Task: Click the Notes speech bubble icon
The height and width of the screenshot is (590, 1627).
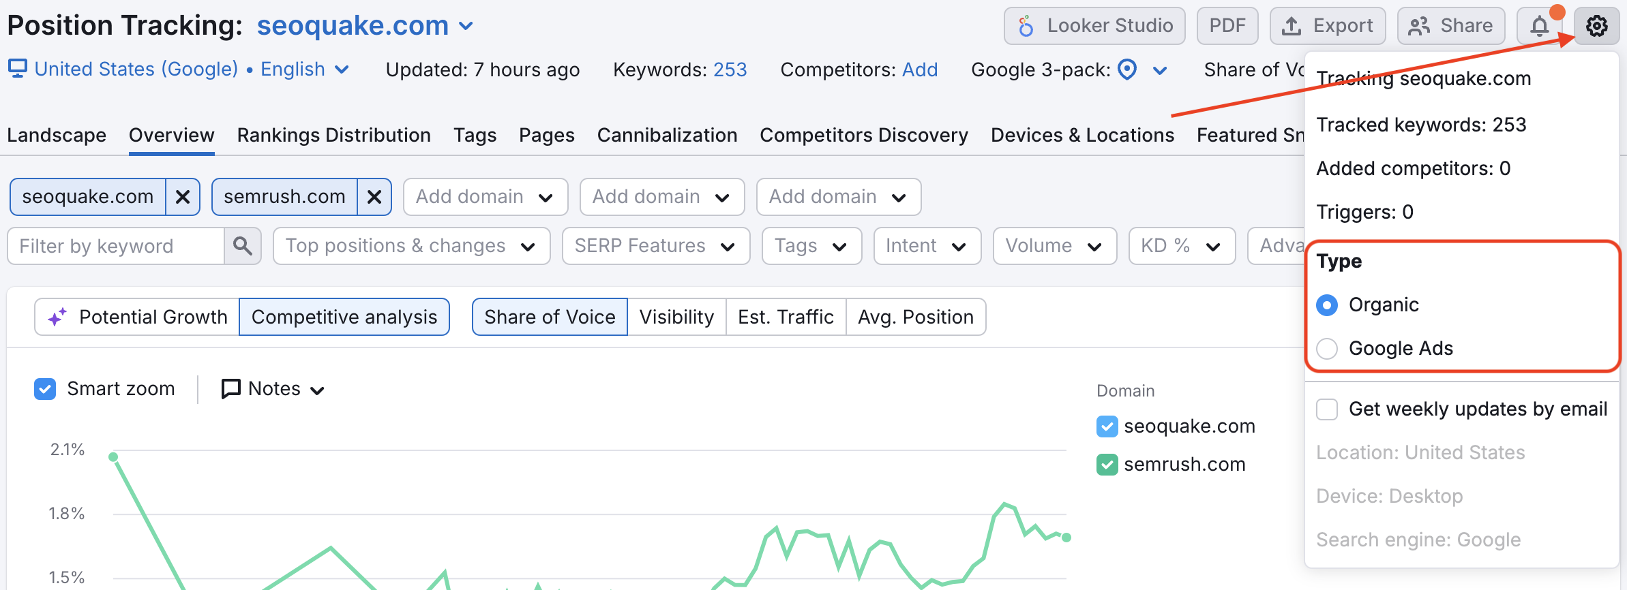Action: pyautogui.click(x=231, y=389)
